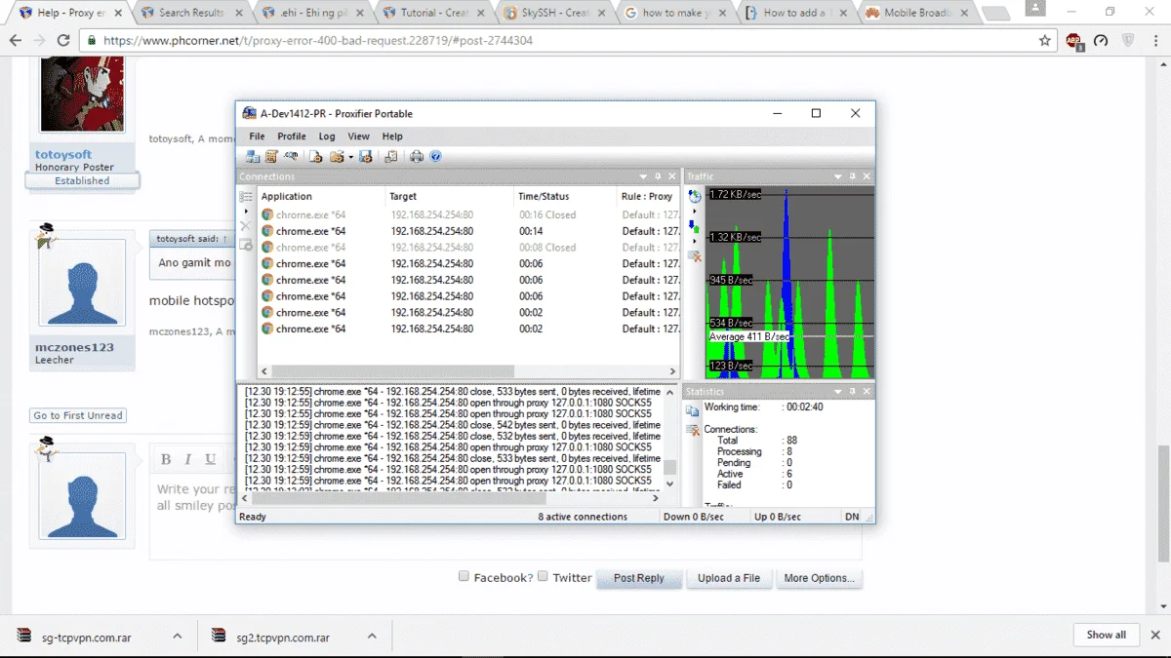1171x658 pixels.
Task: Close the Statistics panel
Action: pos(867,392)
